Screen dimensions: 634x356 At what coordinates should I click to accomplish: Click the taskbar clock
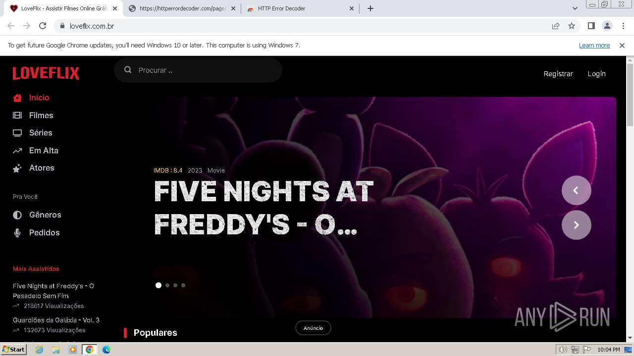tap(609, 350)
